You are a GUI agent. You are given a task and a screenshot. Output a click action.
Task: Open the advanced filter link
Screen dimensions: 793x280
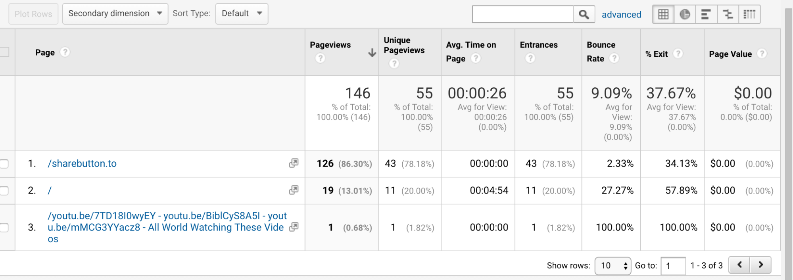click(x=621, y=15)
